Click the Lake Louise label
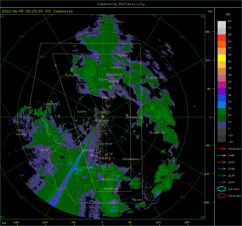 [x=21, y=132]
